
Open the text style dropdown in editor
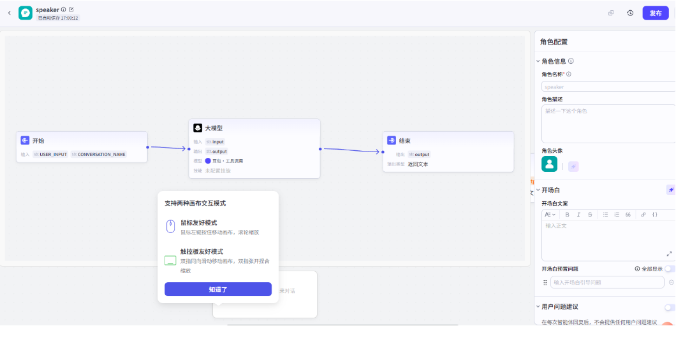[550, 215]
